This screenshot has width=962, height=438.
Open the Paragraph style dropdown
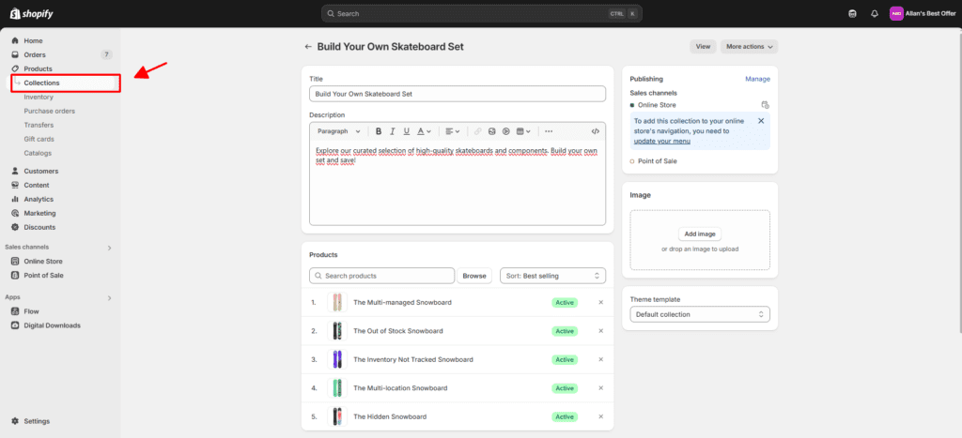point(338,131)
